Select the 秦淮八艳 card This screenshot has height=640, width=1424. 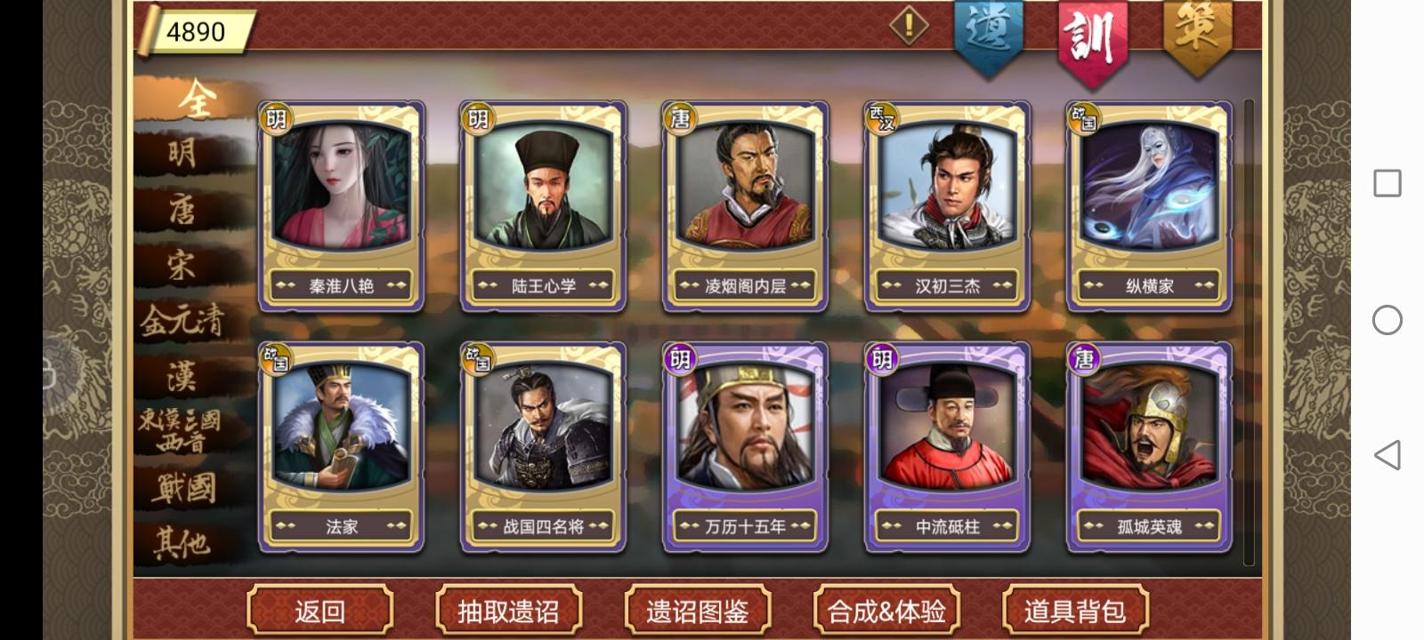pyautogui.click(x=341, y=206)
